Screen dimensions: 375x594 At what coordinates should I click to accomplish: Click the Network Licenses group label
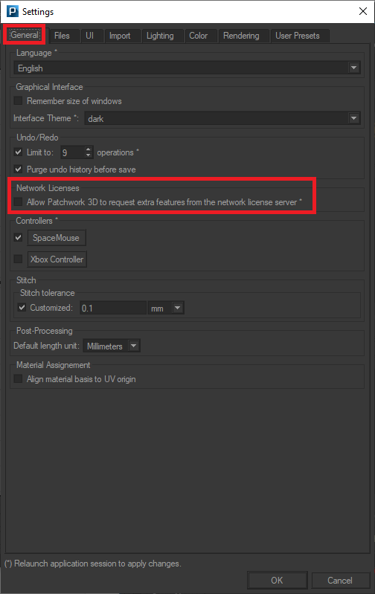coord(48,188)
